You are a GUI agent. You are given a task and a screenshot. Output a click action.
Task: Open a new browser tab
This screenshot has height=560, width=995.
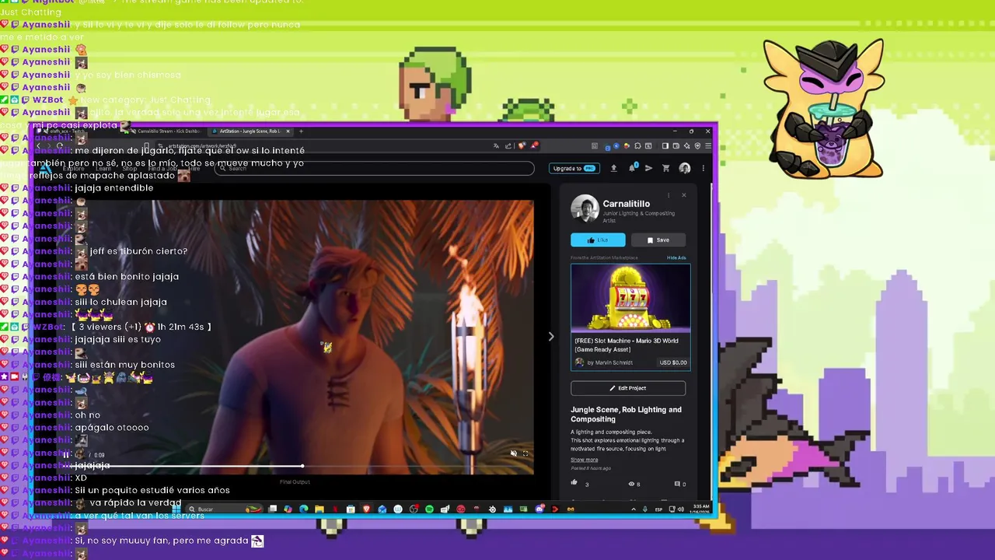tap(301, 131)
